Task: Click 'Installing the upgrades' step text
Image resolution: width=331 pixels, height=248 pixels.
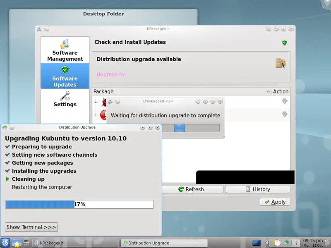Action: click(x=44, y=171)
